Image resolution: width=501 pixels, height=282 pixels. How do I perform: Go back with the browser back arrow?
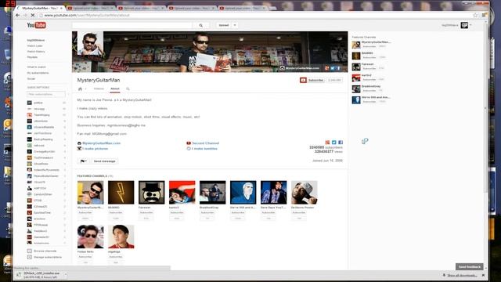[18, 15]
